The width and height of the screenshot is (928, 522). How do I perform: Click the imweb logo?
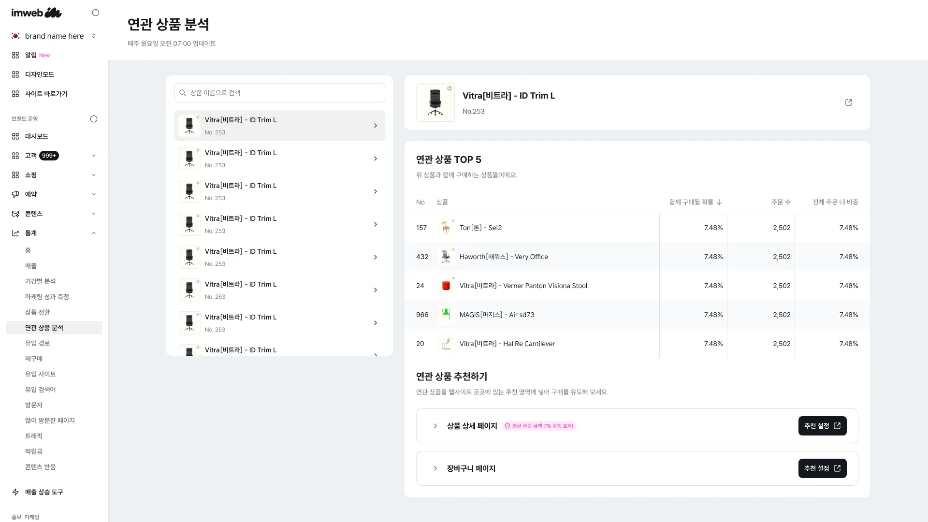[36, 13]
